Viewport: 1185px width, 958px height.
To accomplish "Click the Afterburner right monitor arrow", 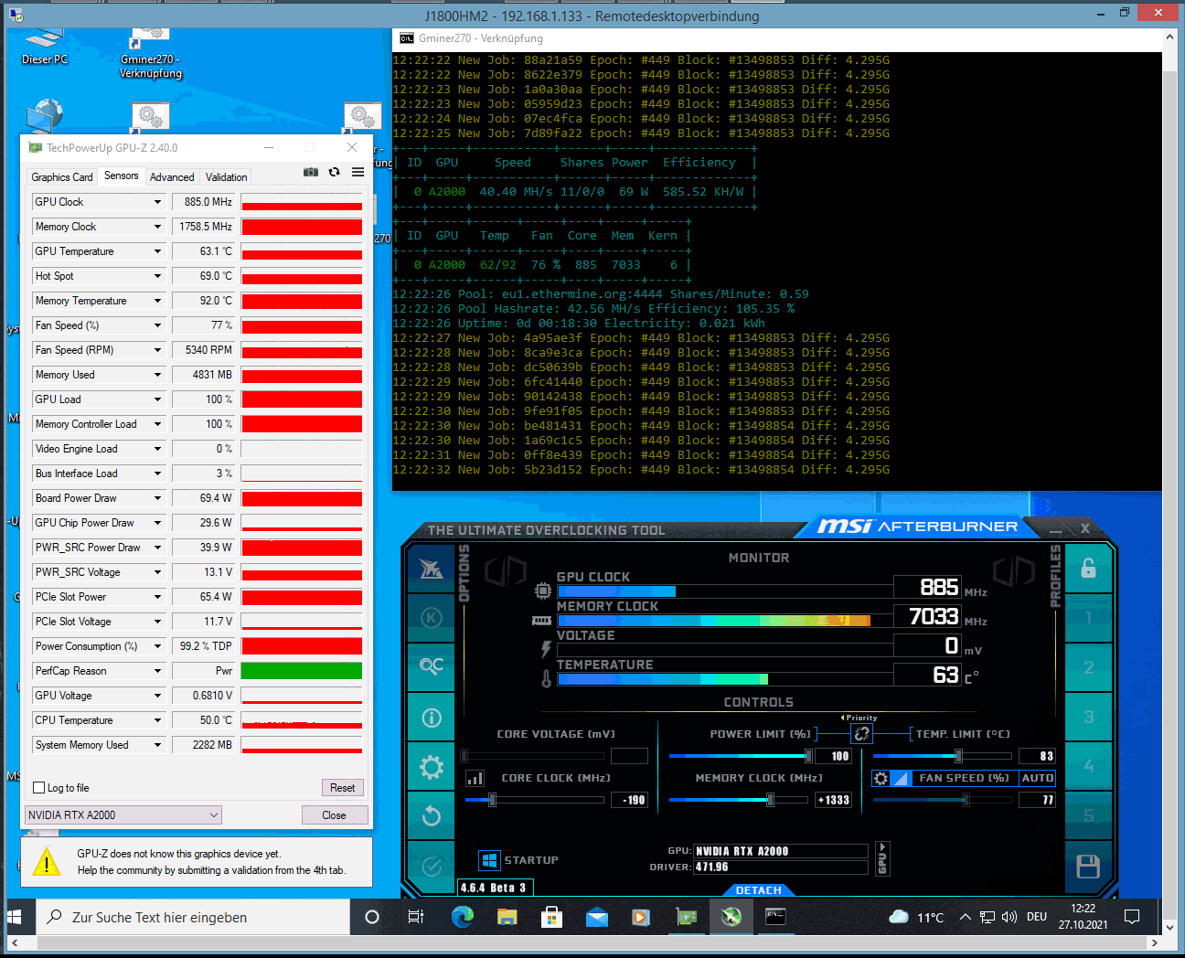I will tap(1013, 572).
